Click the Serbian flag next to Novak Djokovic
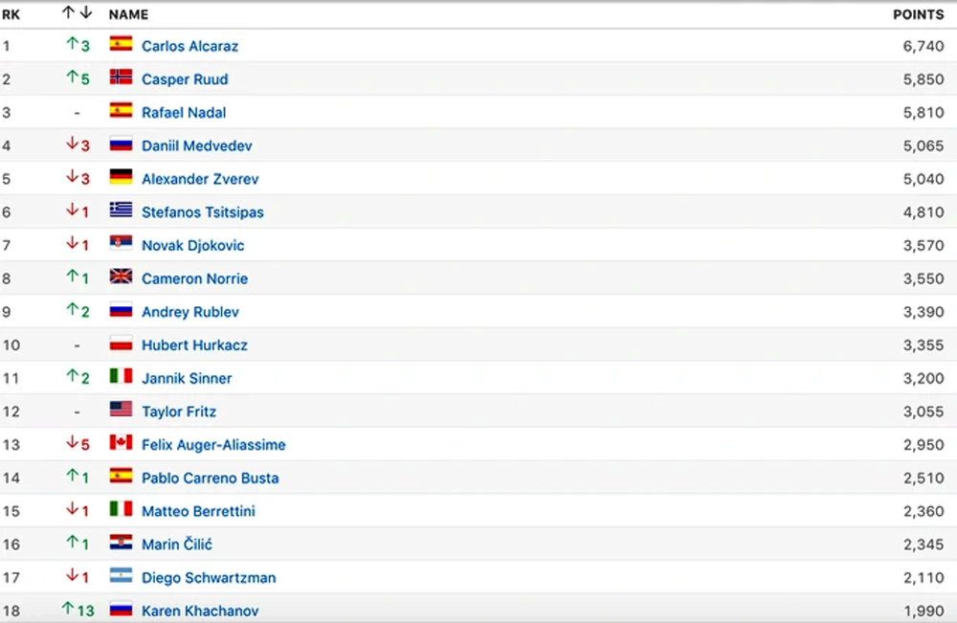Image resolution: width=957 pixels, height=623 pixels. tap(121, 244)
